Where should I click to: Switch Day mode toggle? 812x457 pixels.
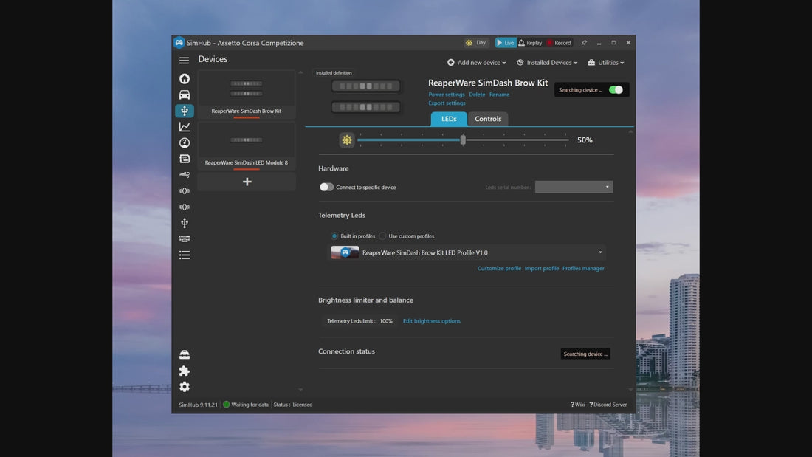476,43
